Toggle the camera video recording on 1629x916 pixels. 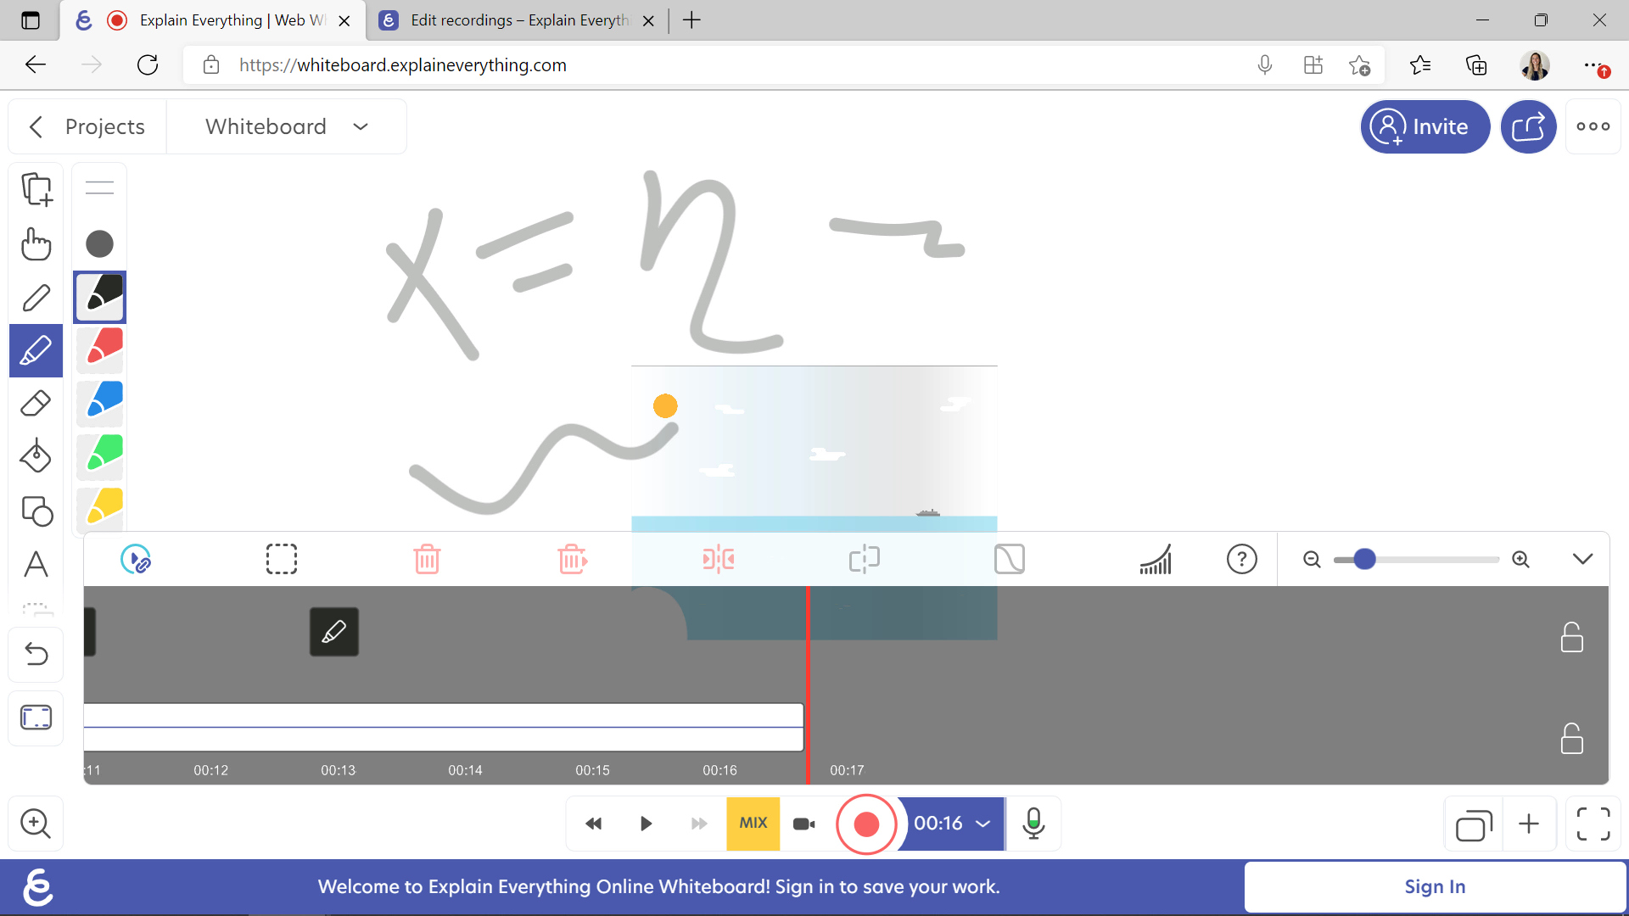tap(805, 824)
